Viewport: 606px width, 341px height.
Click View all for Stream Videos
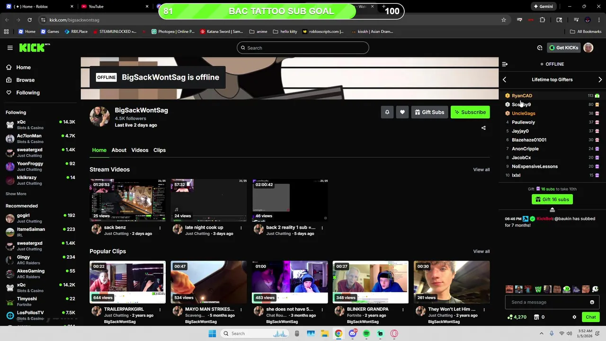coord(481,170)
